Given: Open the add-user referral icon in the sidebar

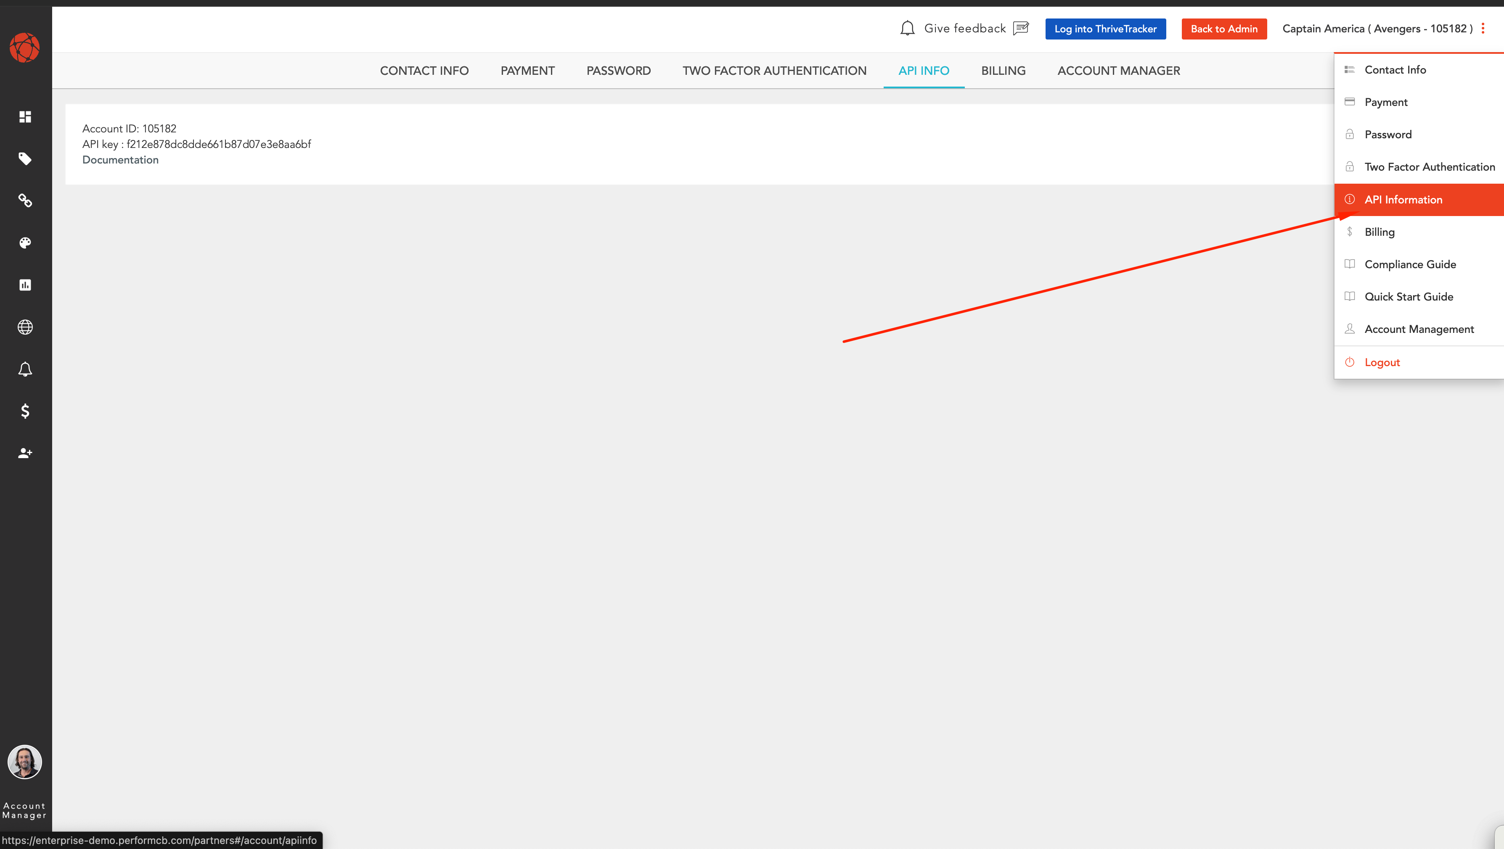Looking at the screenshot, I should pyautogui.click(x=25, y=453).
